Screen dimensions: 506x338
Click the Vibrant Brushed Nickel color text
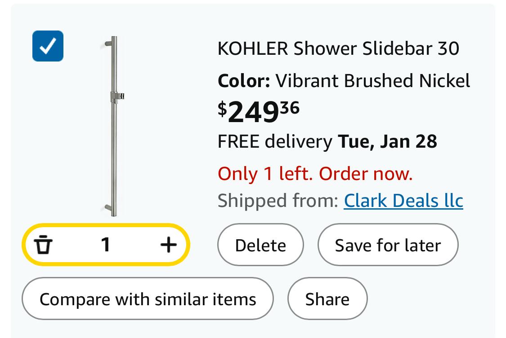[372, 81]
